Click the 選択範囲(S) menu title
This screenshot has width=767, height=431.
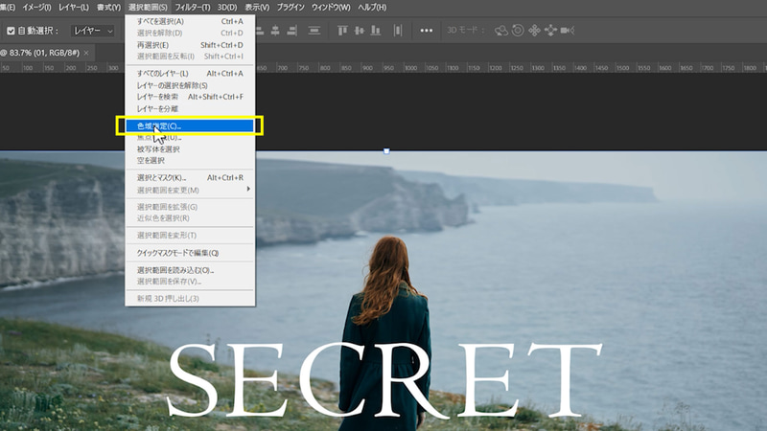click(148, 8)
